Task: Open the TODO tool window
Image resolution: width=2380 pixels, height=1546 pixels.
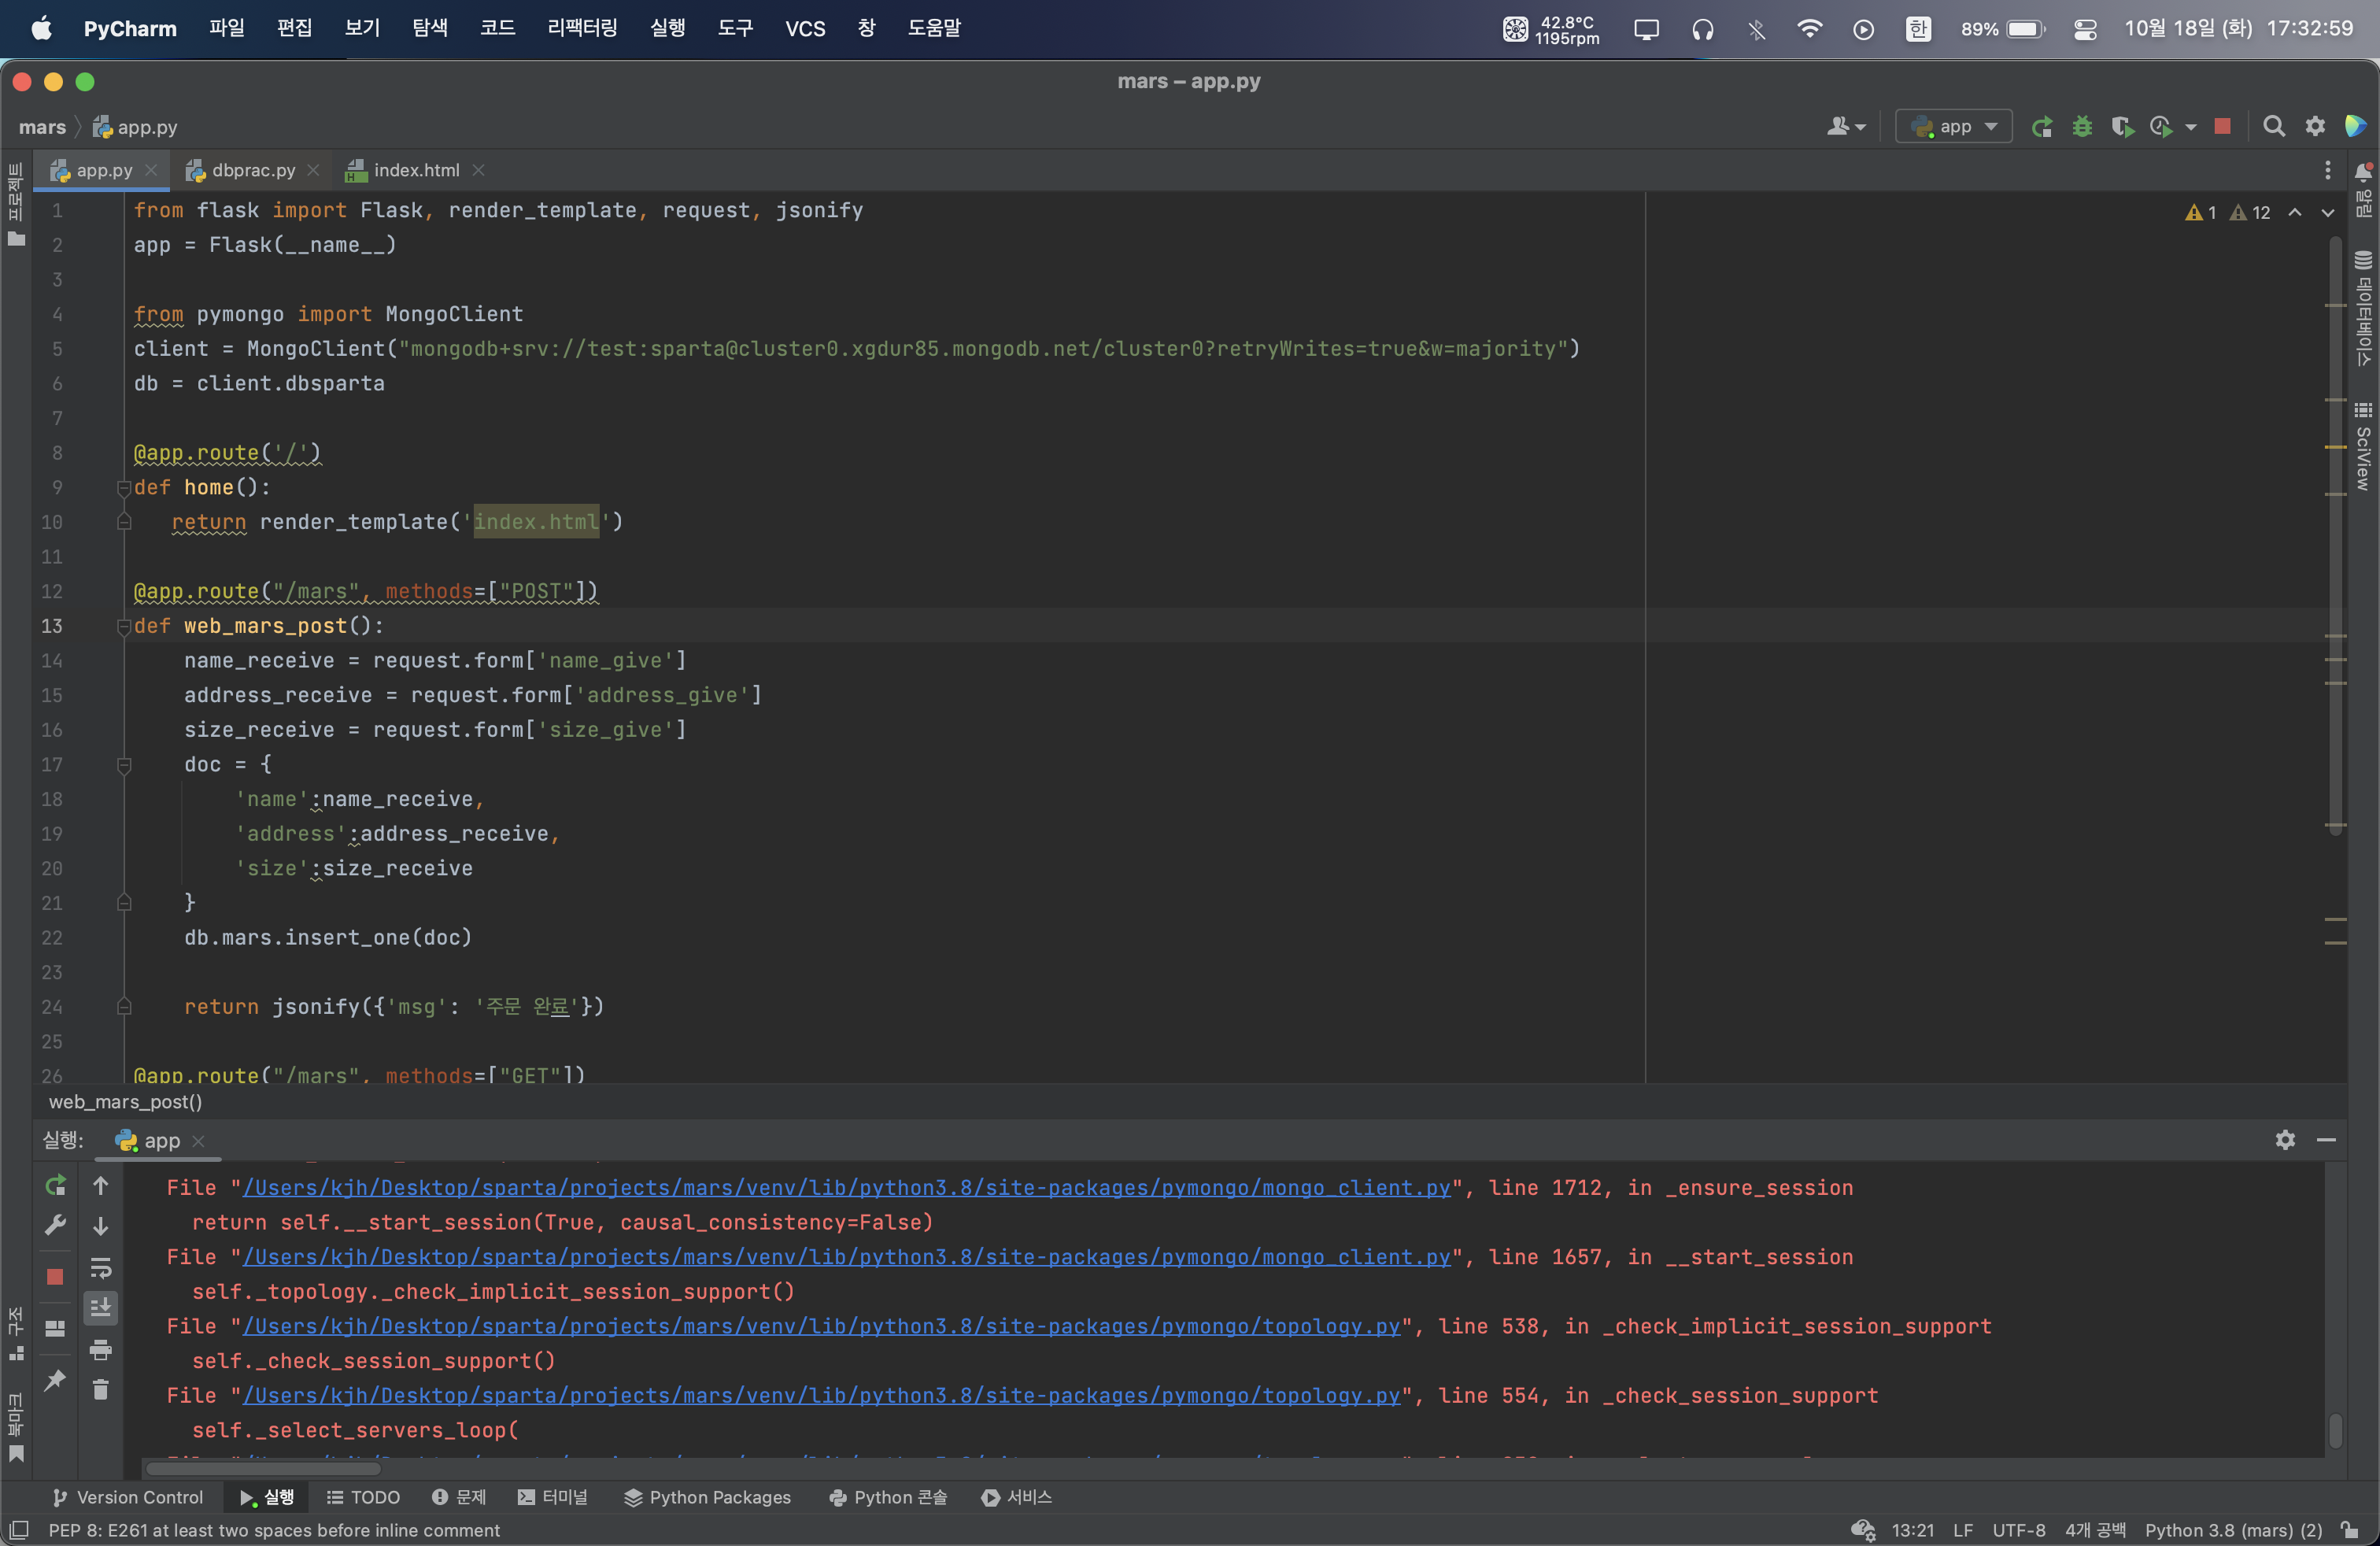Action: pyautogui.click(x=364, y=1497)
